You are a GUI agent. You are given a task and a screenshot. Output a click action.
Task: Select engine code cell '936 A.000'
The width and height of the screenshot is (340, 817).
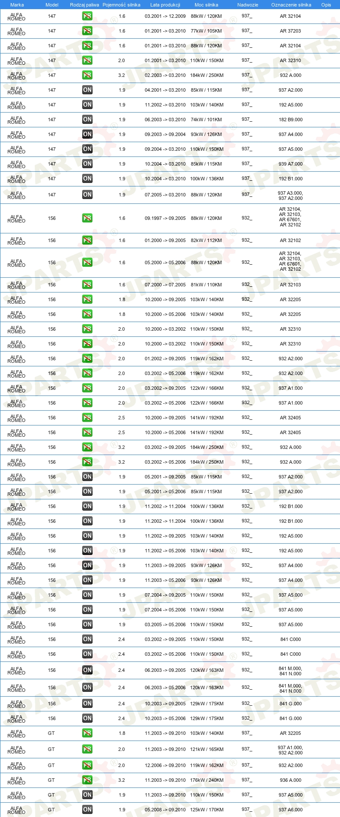click(290, 780)
